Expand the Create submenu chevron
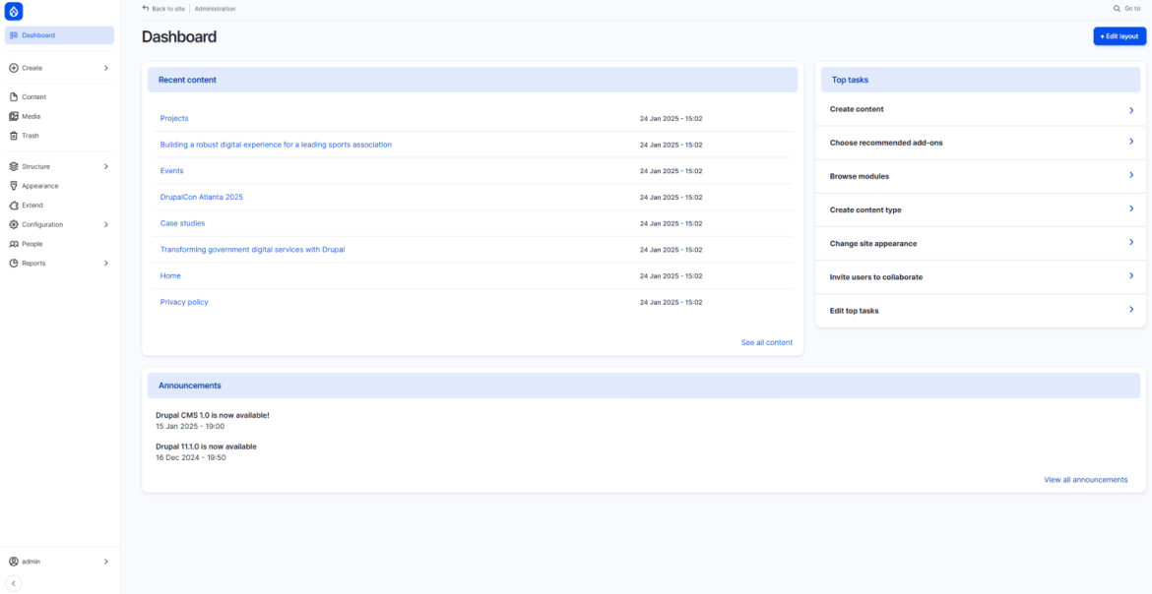 pos(105,68)
